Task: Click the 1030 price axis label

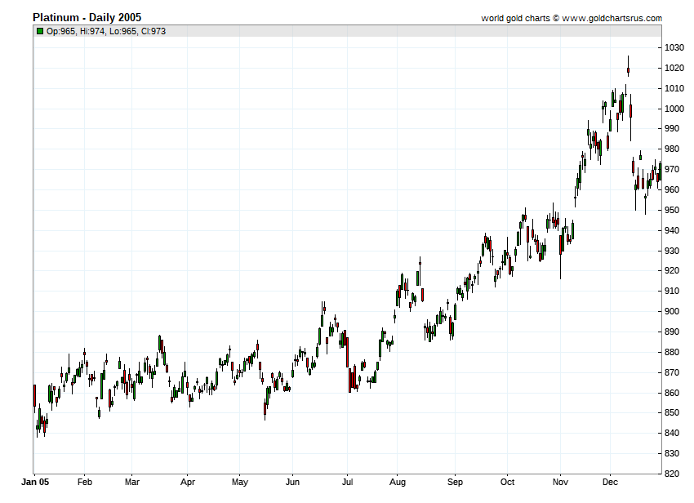Action: pyautogui.click(x=674, y=48)
